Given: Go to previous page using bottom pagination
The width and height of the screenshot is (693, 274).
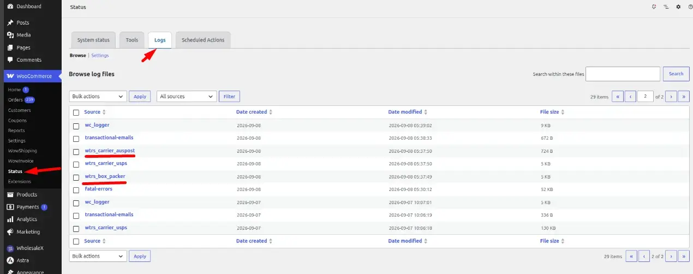Looking at the screenshot, I should tap(644, 256).
